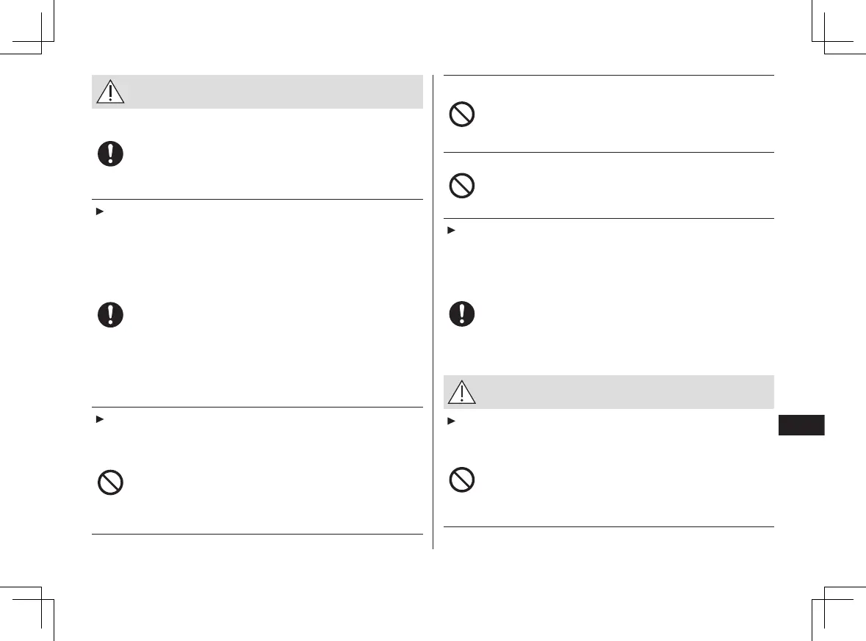This screenshot has width=866, height=641.
Task: Click the top-right corner crop mark
Action: [x=824, y=40]
